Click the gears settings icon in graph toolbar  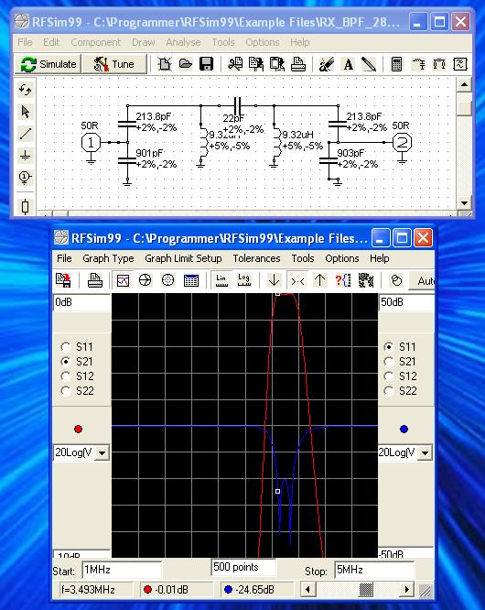(x=366, y=280)
